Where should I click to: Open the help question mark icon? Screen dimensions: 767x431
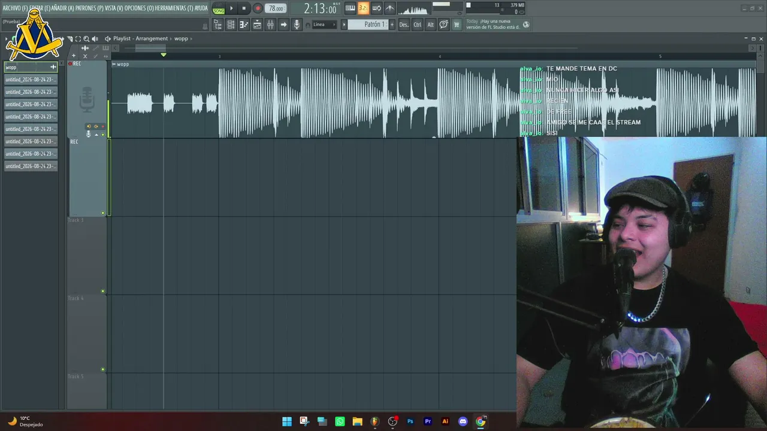pyautogui.click(x=443, y=25)
